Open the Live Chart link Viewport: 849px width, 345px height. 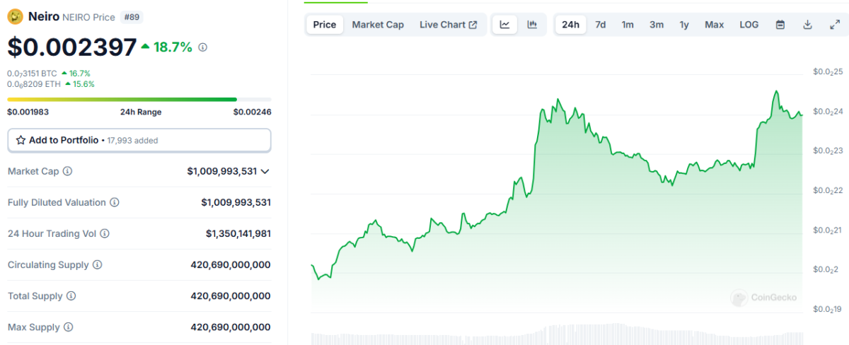tap(448, 25)
